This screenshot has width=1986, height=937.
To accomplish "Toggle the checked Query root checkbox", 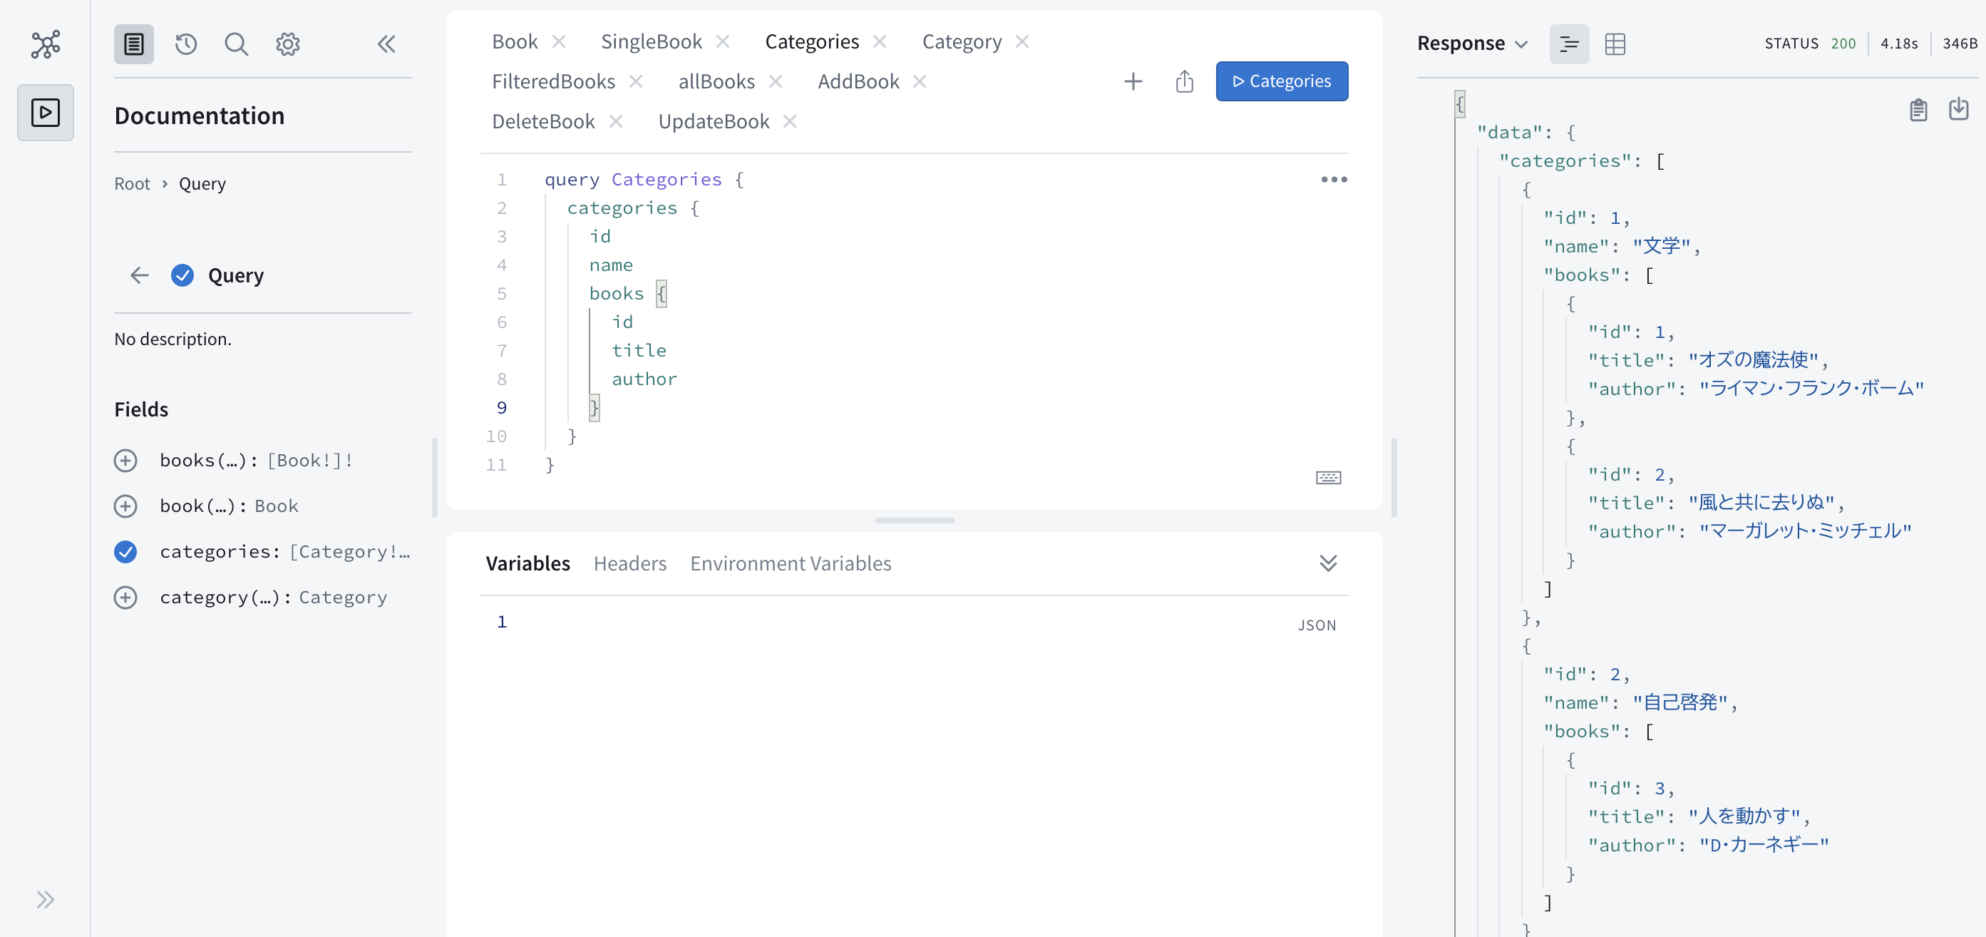I will [182, 275].
